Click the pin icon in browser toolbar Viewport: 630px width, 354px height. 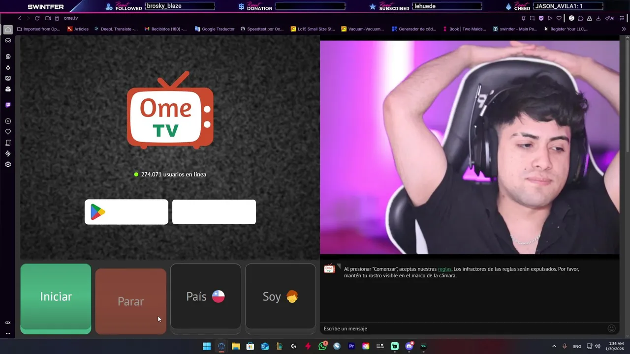(524, 18)
